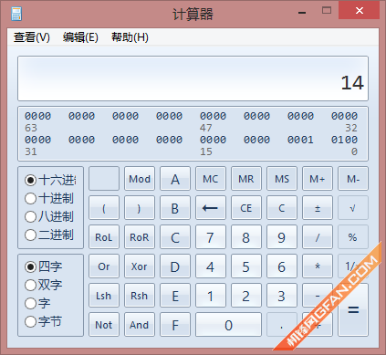Click the M- memory subtract button
Screen dimensions: 386x355
(x=353, y=179)
